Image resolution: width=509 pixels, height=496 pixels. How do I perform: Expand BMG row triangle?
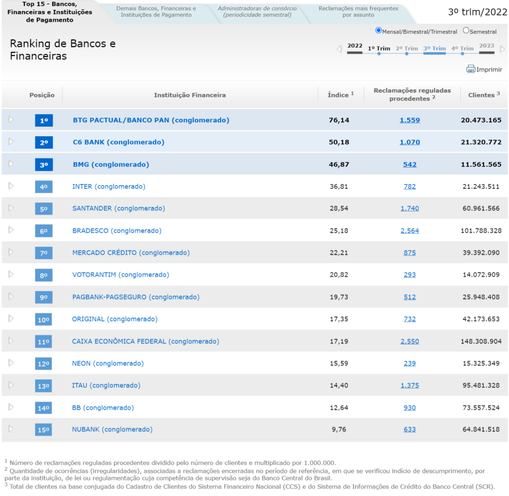[x=11, y=164]
